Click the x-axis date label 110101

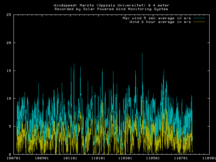click(97, 158)
